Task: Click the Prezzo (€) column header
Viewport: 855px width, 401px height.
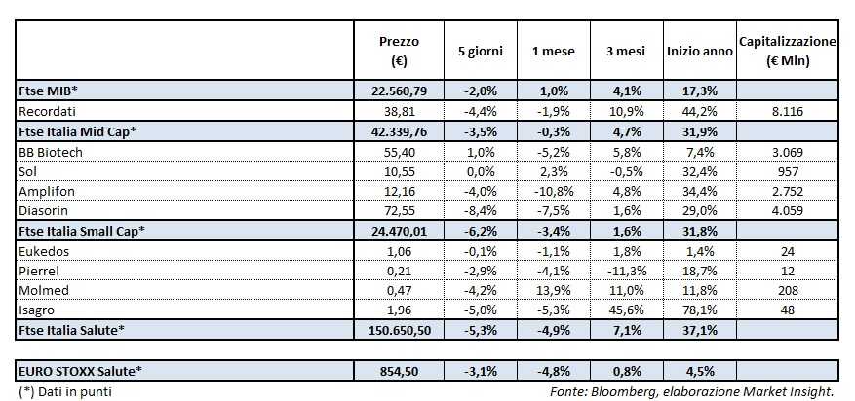Action: coord(398,51)
